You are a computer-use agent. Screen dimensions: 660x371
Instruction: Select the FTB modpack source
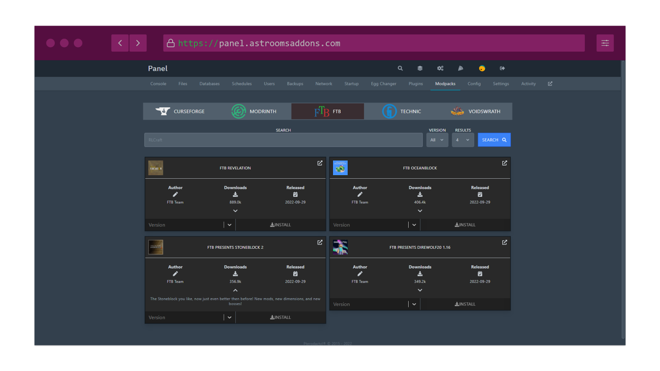(328, 111)
